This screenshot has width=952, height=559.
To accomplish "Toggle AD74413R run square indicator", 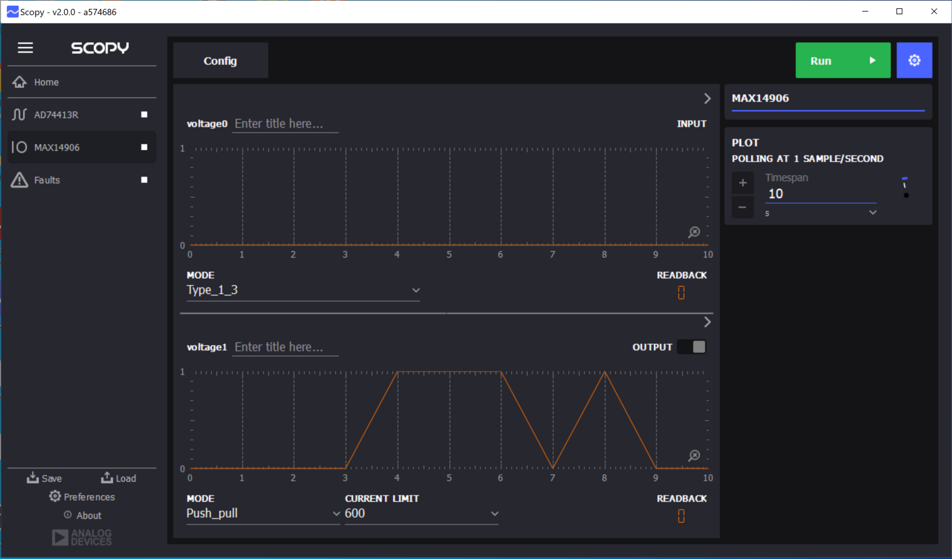I will (x=145, y=114).
